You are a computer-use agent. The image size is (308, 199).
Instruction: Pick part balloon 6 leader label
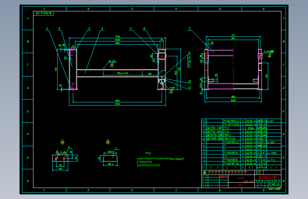click(144, 28)
